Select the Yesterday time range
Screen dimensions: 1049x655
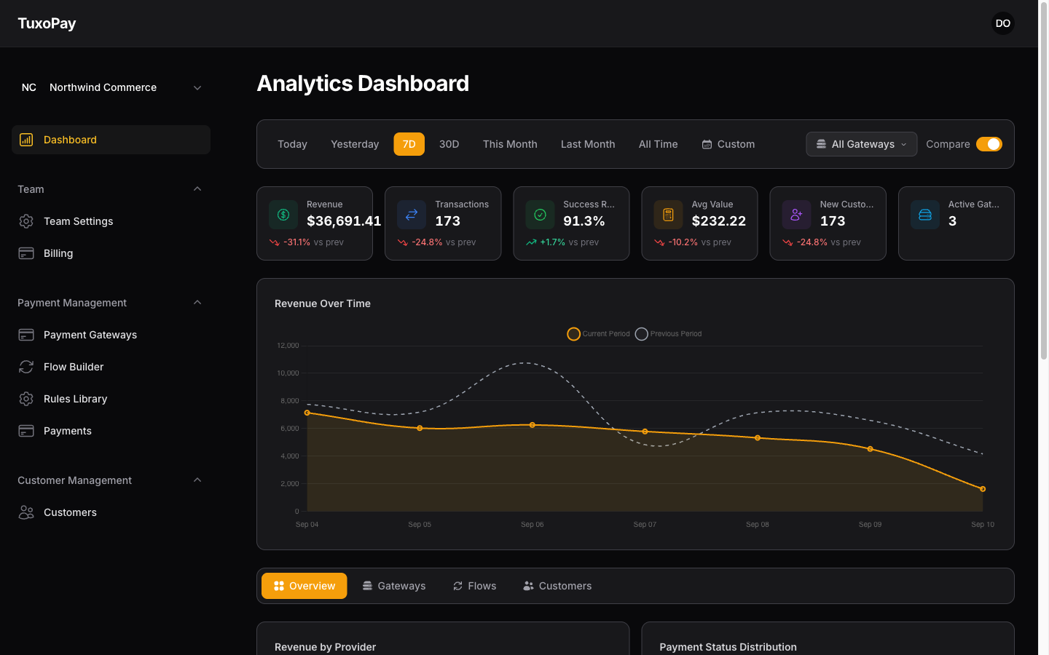(x=355, y=144)
